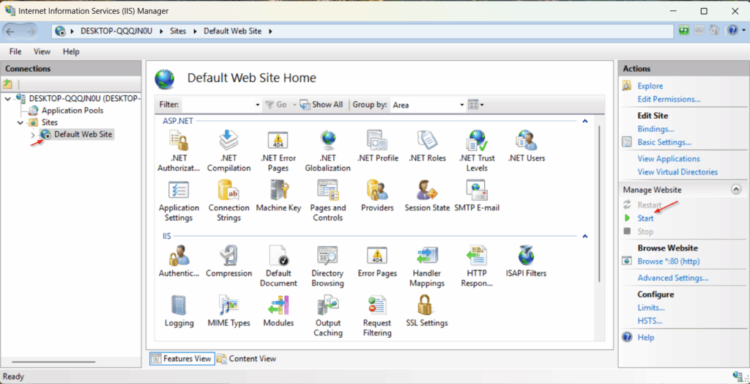
Task: Open the SSL Settings feature
Action: click(x=427, y=311)
